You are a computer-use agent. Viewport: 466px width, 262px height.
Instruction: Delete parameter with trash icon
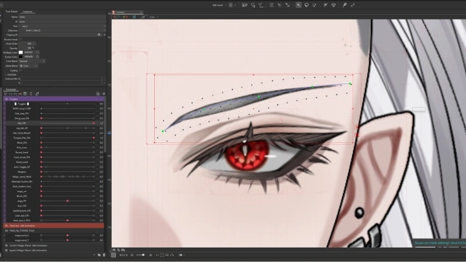(x=104, y=255)
